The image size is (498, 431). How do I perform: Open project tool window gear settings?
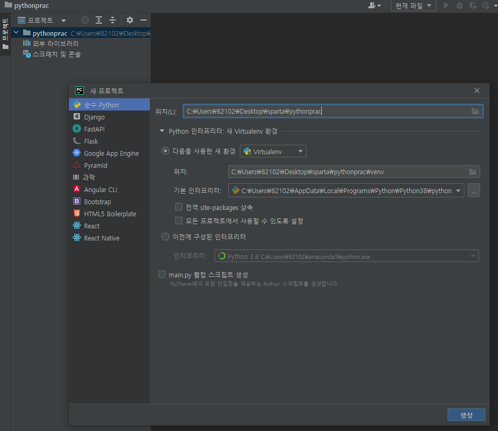pos(129,20)
